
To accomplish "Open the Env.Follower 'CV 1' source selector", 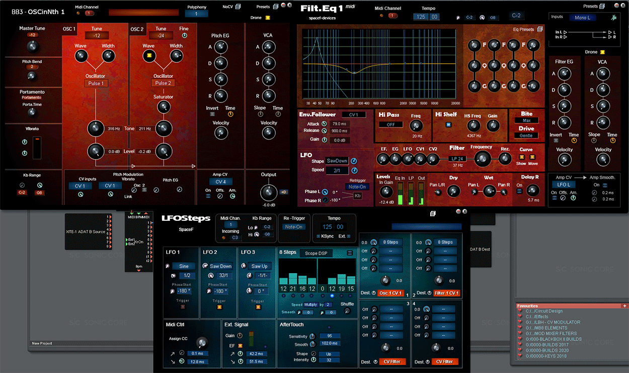I will [354, 114].
